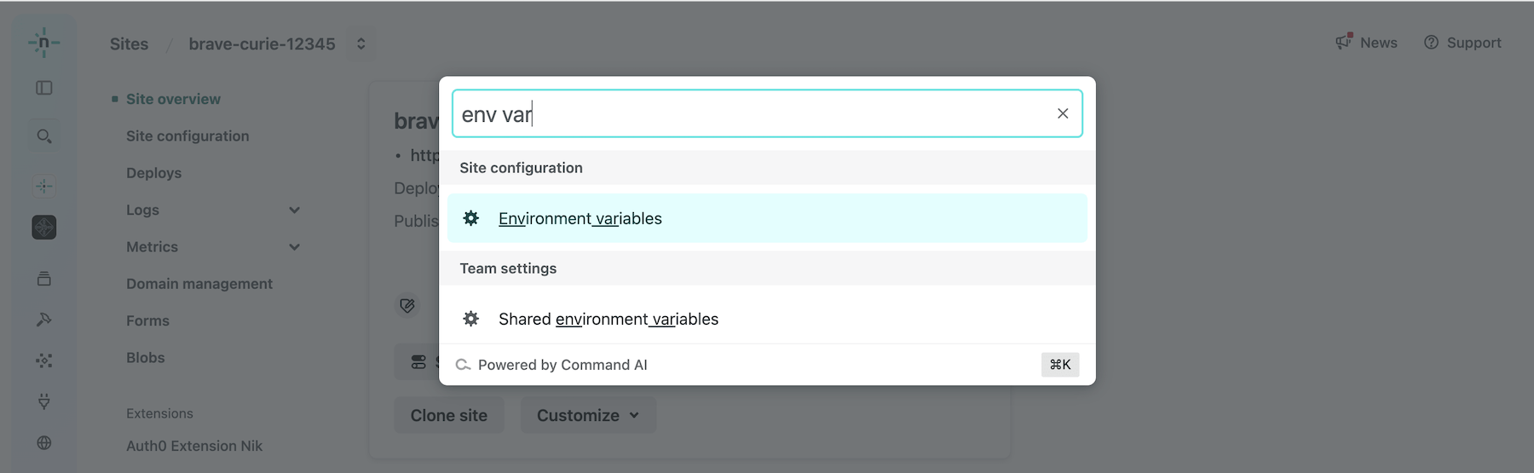Click the hammer builds icon in sidebar
This screenshot has width=1534, height=473.
pos(44,320)
